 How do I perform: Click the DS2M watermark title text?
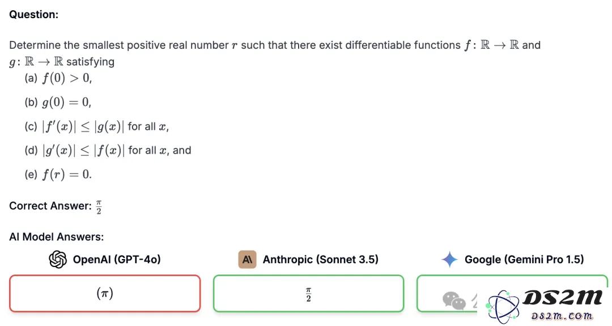[562, 298]
